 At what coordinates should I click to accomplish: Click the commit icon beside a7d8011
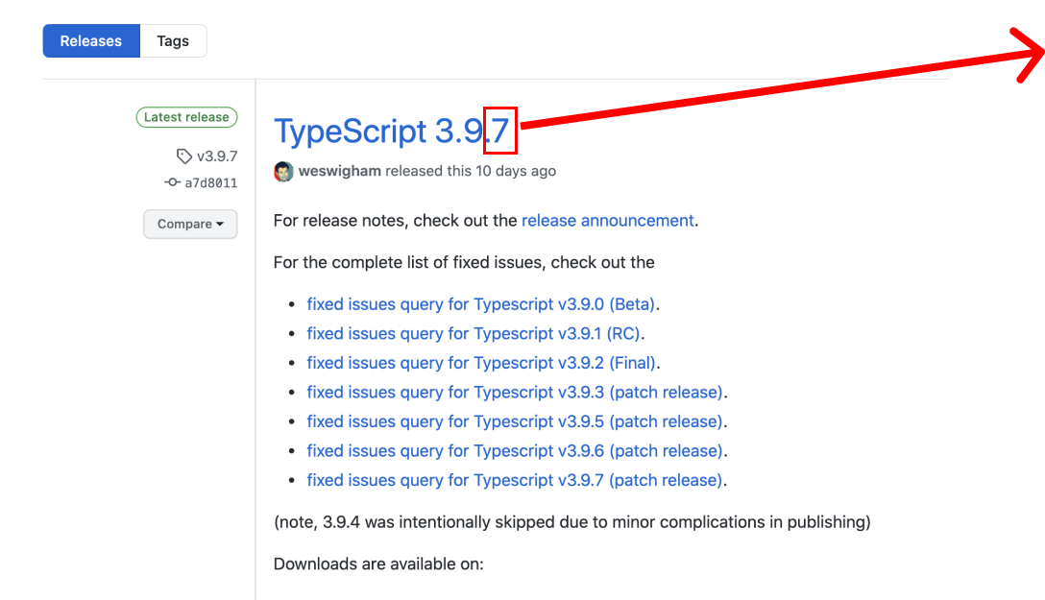[x=173, y=182]
